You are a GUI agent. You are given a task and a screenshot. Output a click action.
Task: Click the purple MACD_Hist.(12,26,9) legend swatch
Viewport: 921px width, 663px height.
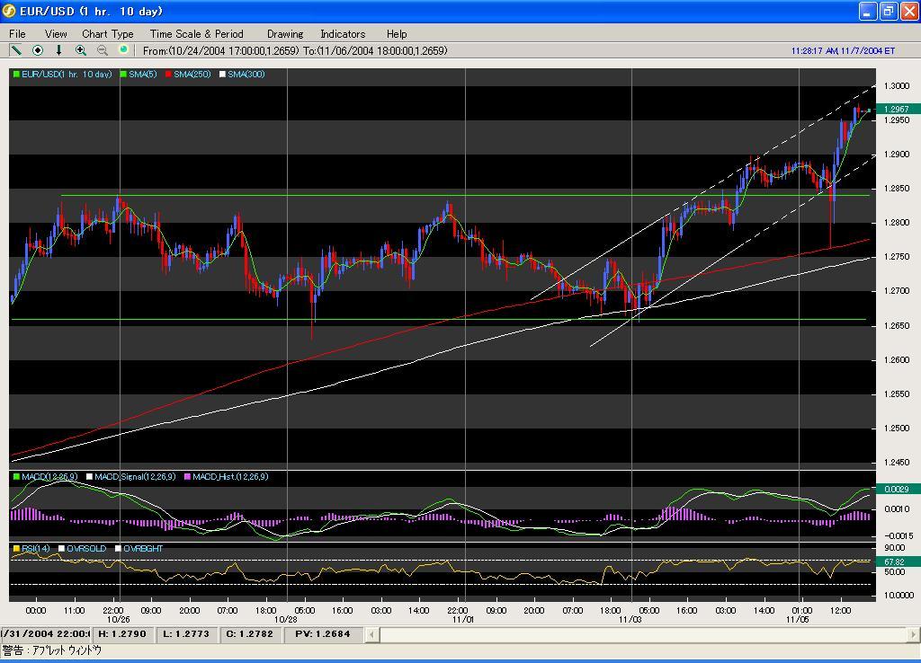click(187, 477)
